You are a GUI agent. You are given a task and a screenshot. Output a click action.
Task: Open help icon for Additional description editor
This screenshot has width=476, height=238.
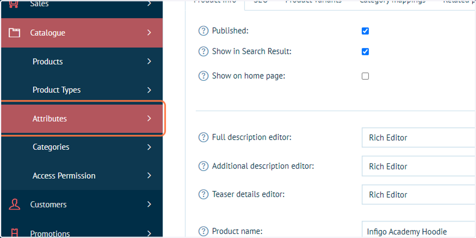point(203,166)
